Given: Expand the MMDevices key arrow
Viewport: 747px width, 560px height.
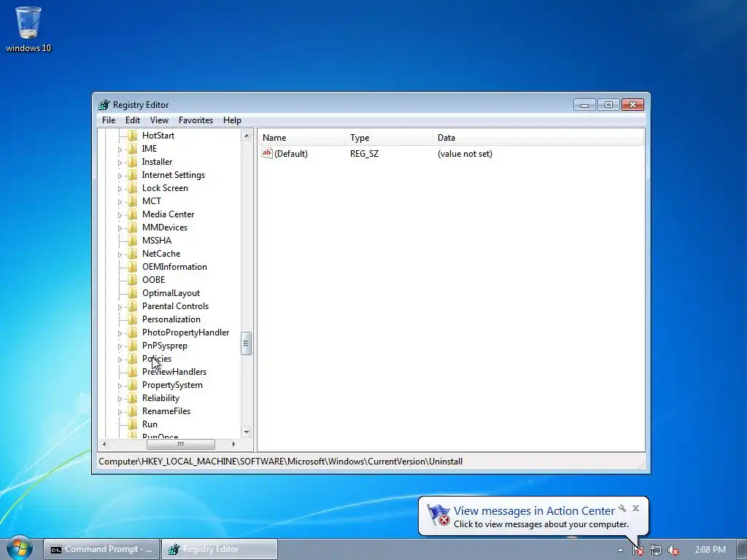Looking at the screenshot, I should [120, 228].
